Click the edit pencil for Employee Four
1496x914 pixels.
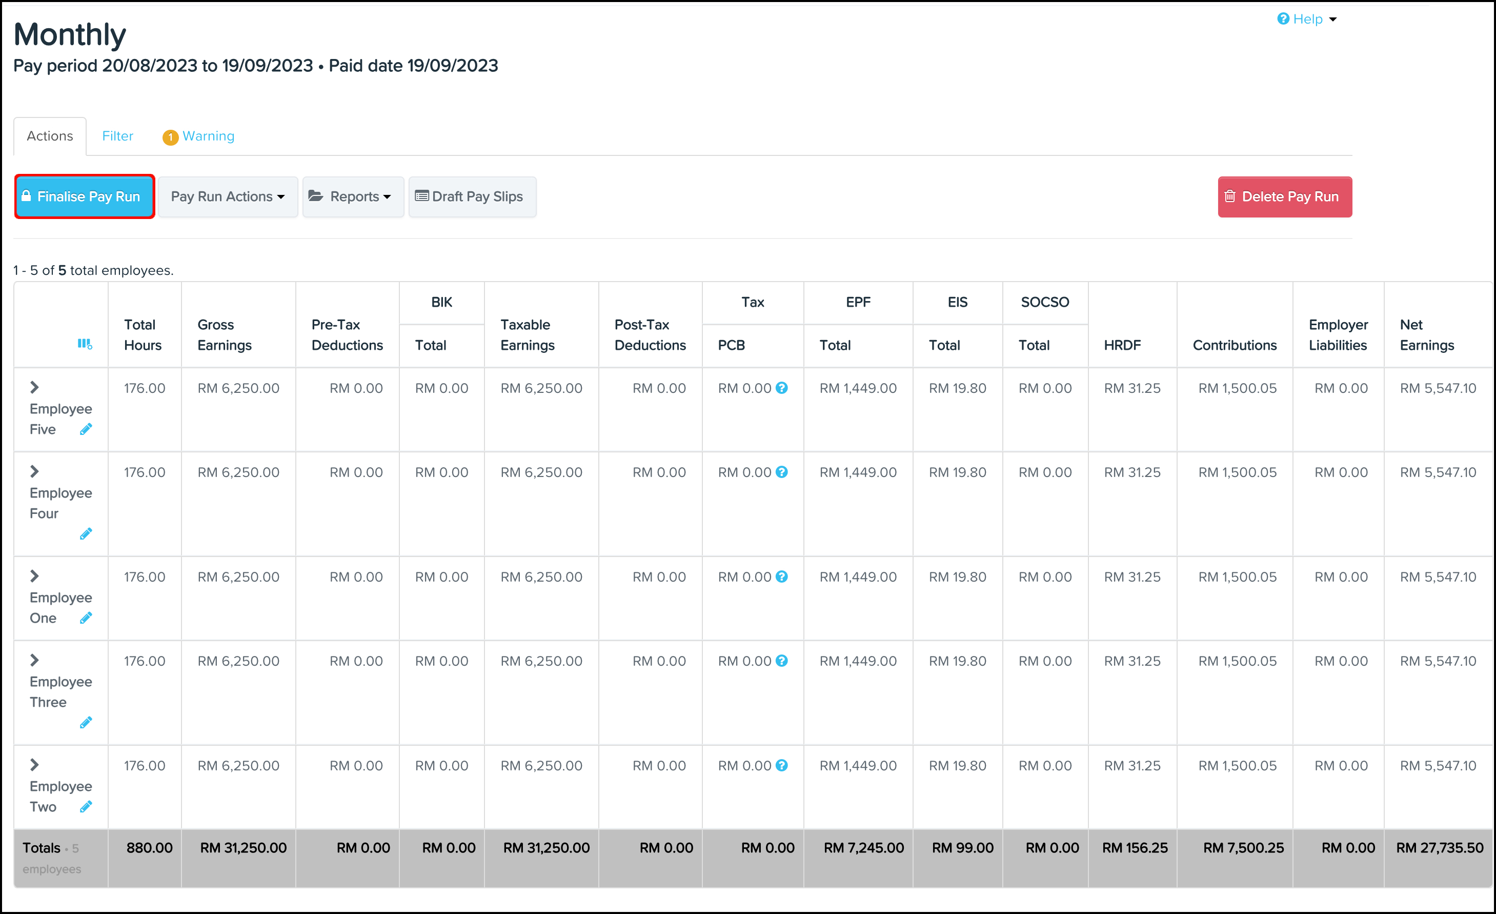(x=86, y=534)
